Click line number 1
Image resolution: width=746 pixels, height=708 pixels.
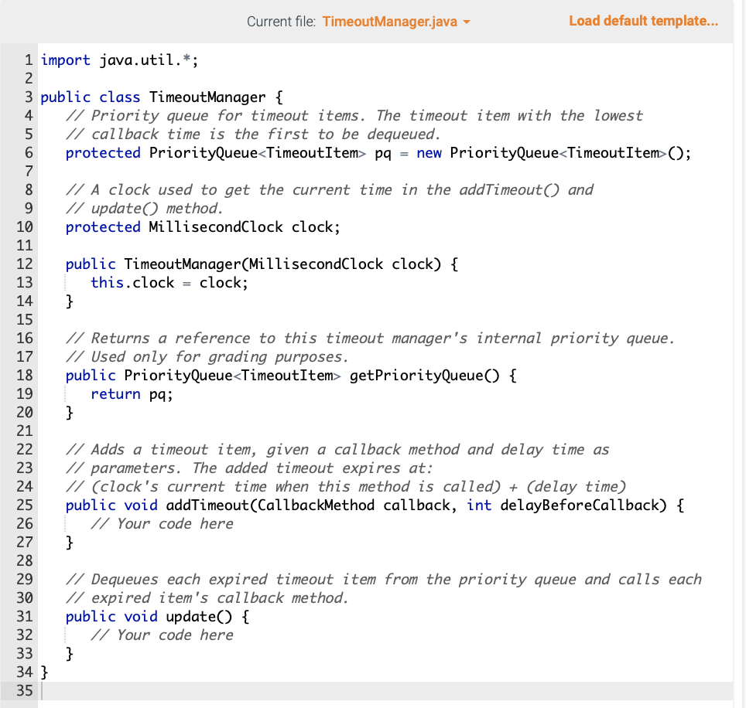[x=28, y=60]
